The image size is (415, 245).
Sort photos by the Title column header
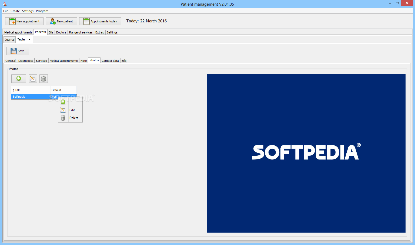point(31,90)
